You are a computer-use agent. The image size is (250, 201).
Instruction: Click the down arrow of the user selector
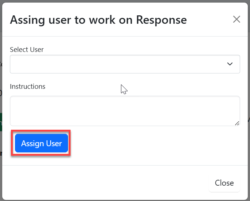[230, 64]
